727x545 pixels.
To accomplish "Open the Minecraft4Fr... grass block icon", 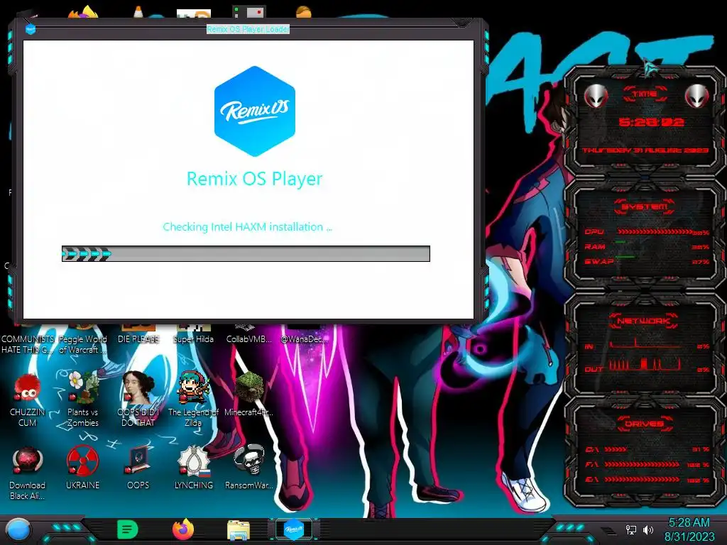I will click(248, 395).
